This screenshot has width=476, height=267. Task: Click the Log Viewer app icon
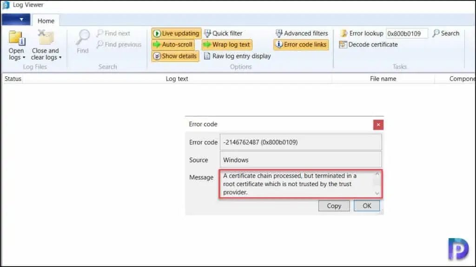click(6, 5)
